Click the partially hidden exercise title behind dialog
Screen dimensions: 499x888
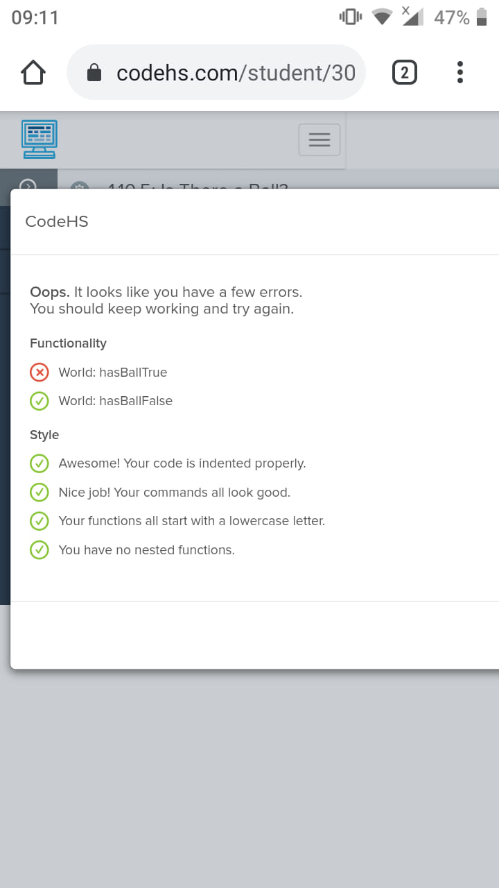point(198,185)
